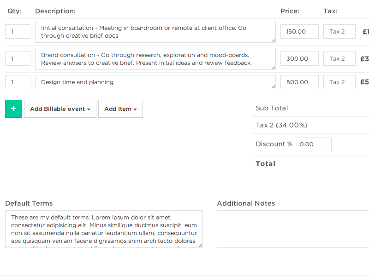Screen dimensions: 369x276
Task: Select the quantity field for Initial consultation
Action: [17, 31]
